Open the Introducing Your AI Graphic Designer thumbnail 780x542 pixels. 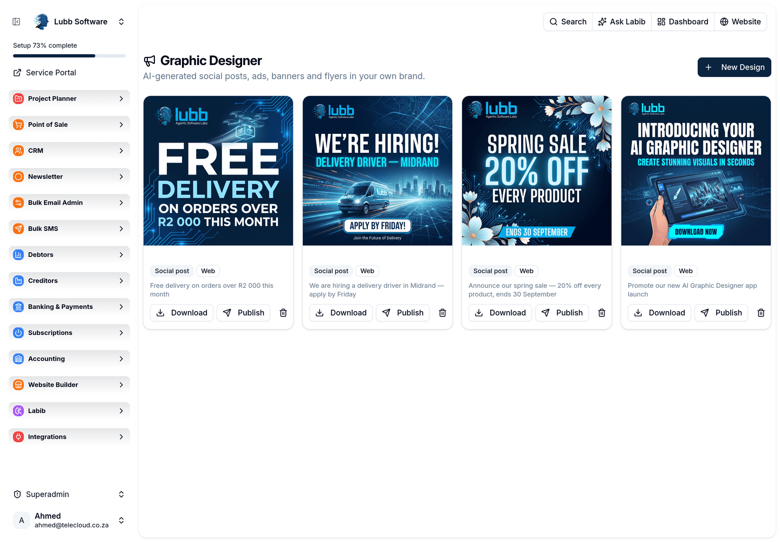696,171
